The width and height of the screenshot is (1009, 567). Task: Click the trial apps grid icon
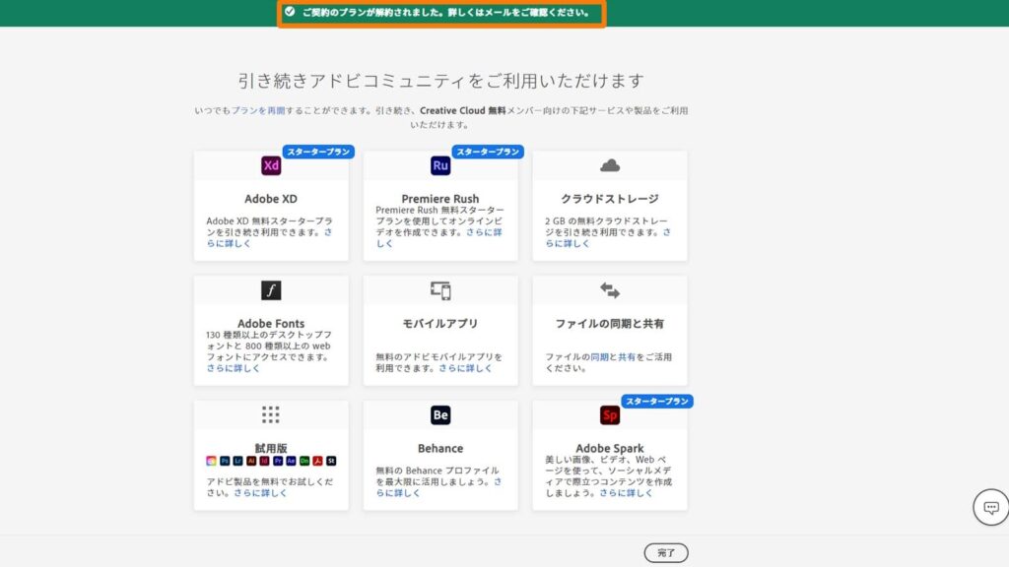pos(271,414)
